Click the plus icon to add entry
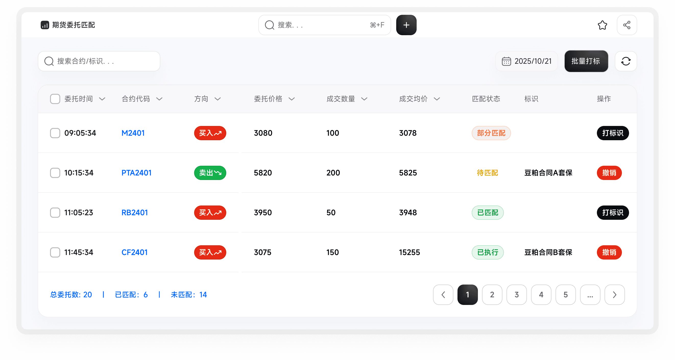 pyautogui.click(x=406, y=25)
